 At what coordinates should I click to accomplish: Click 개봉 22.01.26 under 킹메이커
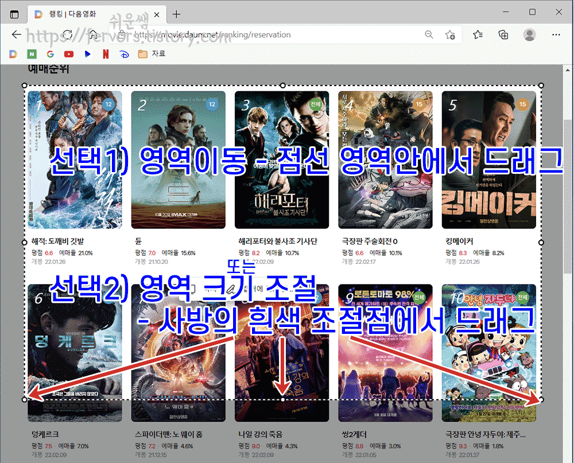pyautogui.click(x=462, y=262)
